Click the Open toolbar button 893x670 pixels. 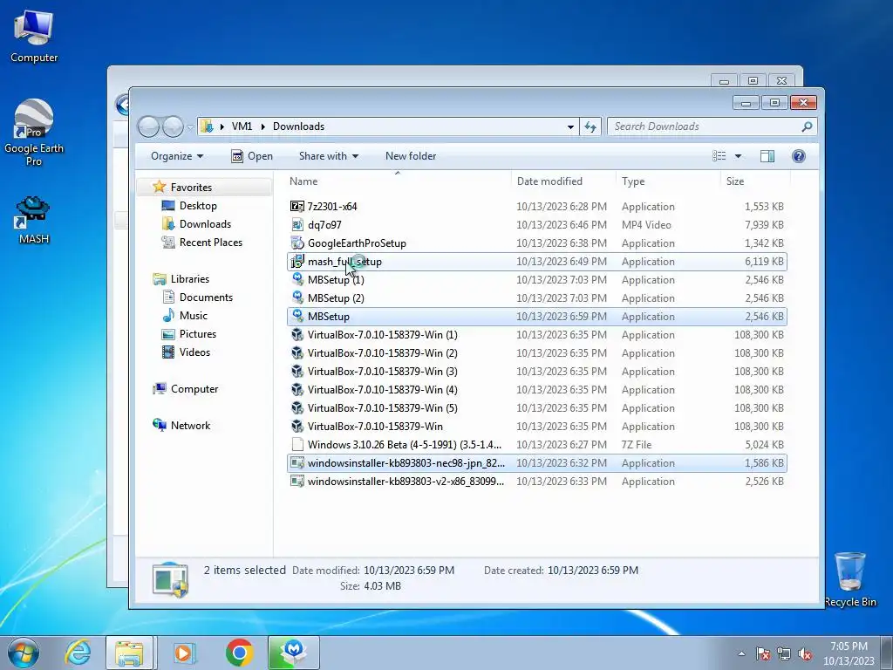(252, 156)
